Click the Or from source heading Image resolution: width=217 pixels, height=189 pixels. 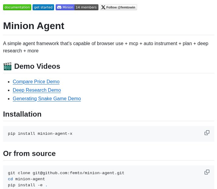[29, 153]
